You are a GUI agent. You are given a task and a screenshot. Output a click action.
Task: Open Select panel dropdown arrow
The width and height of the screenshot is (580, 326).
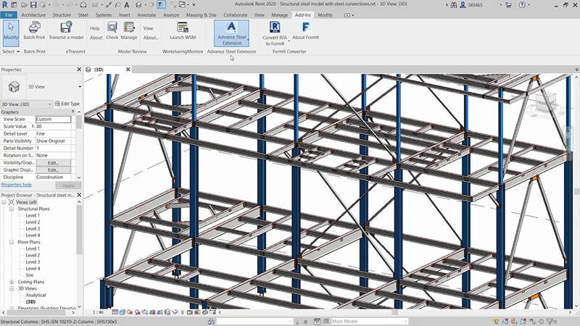point(18,51)
